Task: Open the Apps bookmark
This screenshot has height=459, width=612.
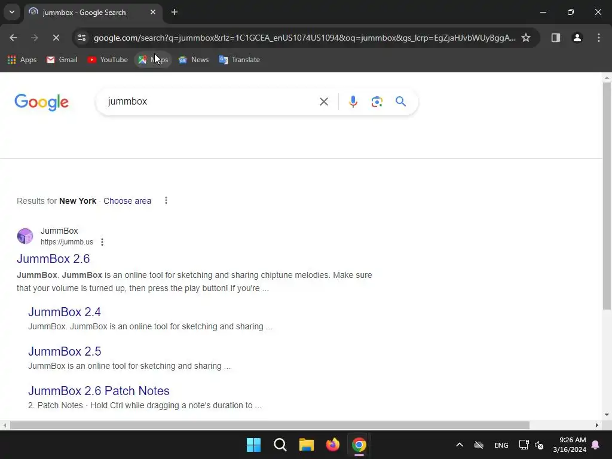Action: [x=22, y=60]
